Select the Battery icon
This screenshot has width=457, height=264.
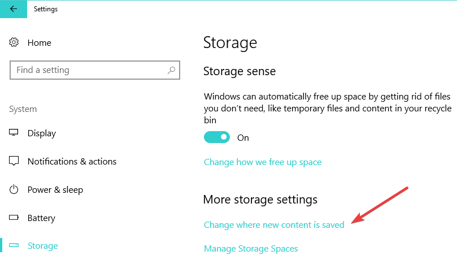point(14,218)
